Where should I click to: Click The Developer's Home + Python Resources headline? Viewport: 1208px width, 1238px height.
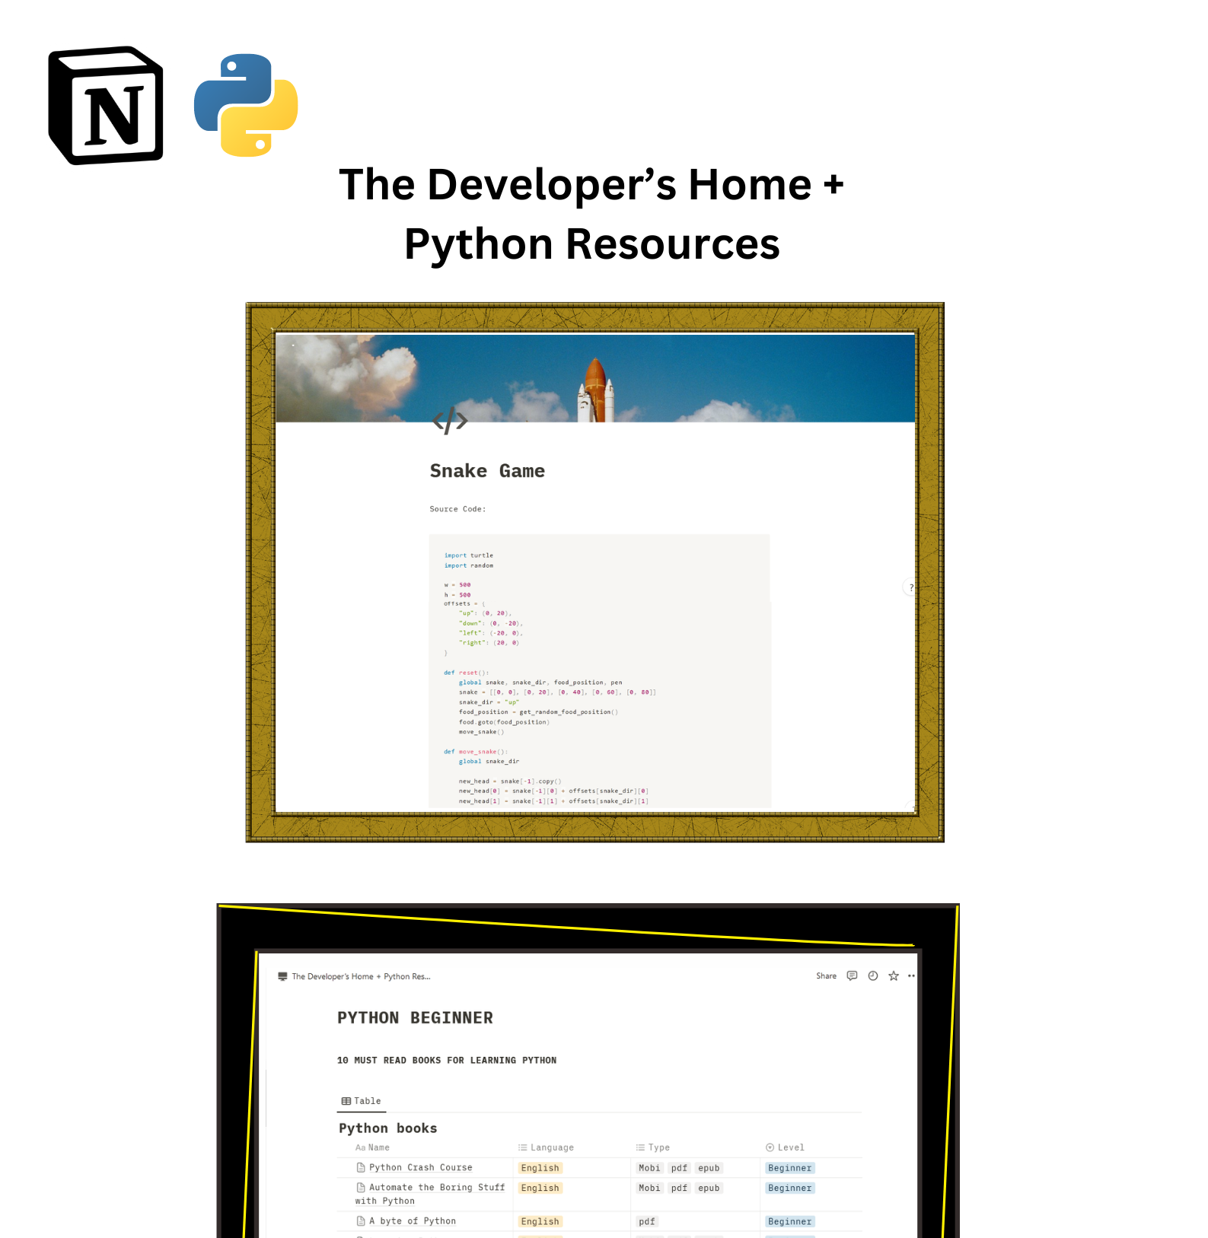[592, 214]
